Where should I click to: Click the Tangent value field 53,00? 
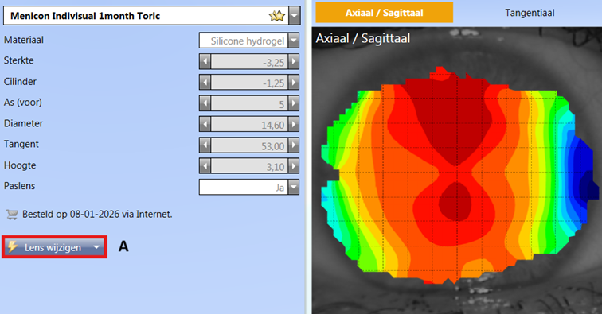click(x=249, y=145)
